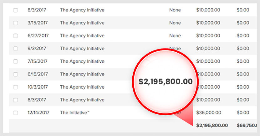Click The Agency Initiative in 10/3/2017 row

click(x=82, y=87)
